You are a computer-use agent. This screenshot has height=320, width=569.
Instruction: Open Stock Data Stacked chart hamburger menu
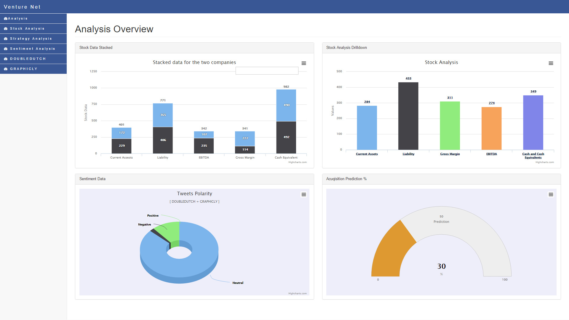304,63
